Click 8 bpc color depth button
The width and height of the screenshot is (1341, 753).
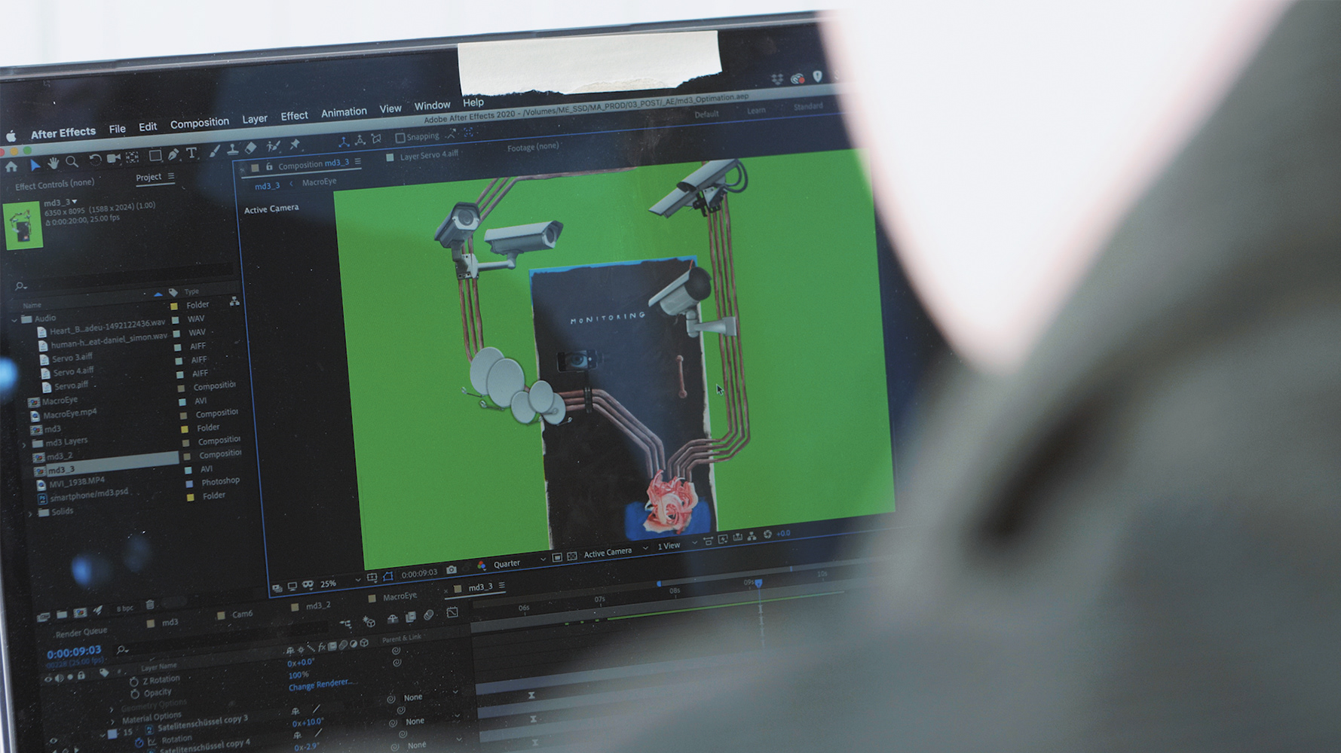coord(124,608)
